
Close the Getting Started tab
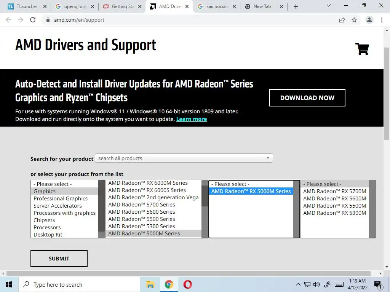pos(140,6)
